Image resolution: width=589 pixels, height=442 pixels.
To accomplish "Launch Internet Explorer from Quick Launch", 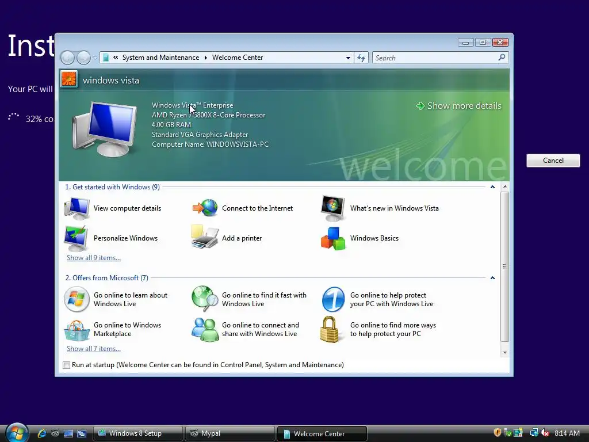I will pyautogui.click(x=41, y=433).
